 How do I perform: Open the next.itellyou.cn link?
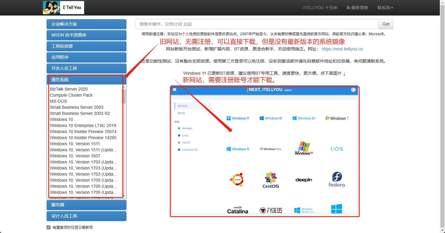pyautogui.click(x=342, y=49)
